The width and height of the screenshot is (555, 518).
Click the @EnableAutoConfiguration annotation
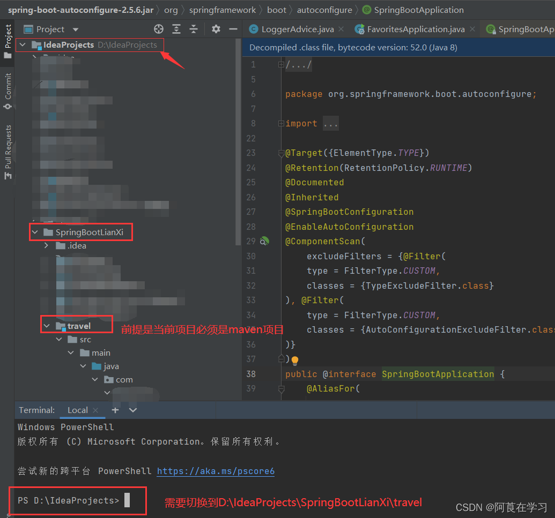(x=349, y=227)
